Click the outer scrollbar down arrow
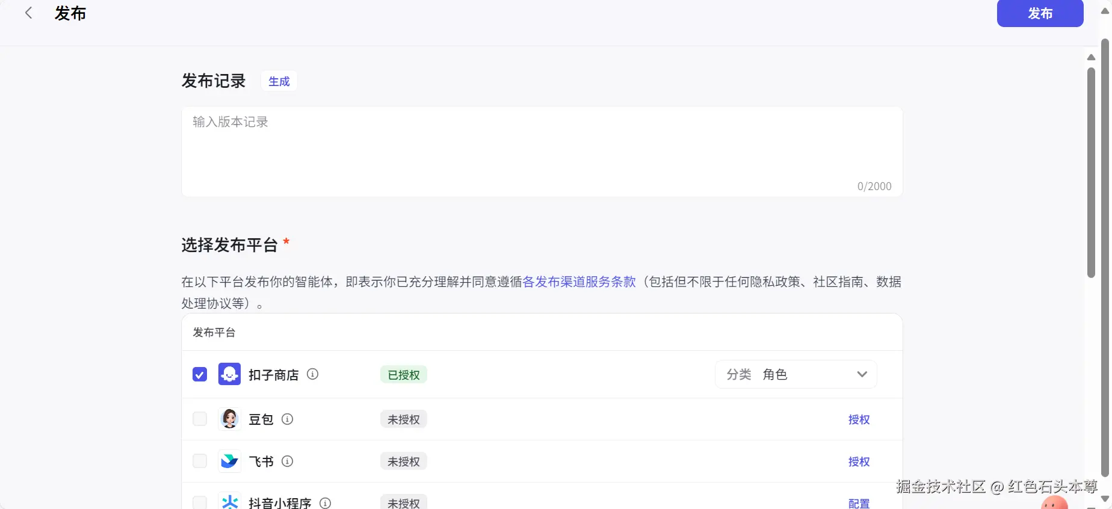1112x509 pixels. (1105, 499)
